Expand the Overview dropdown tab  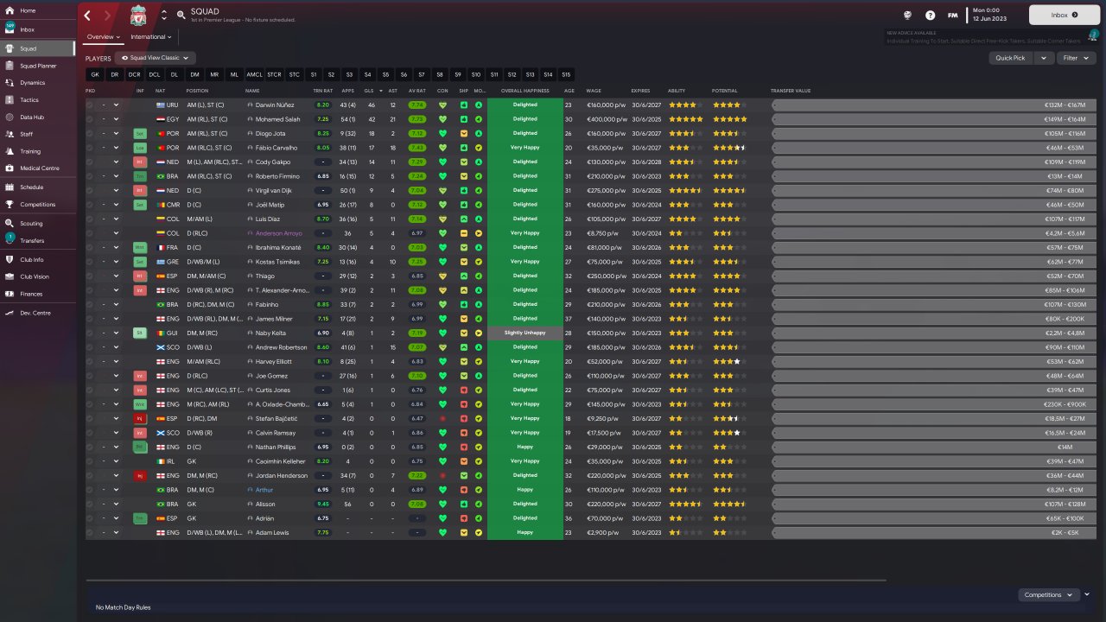tap(104, 37)
